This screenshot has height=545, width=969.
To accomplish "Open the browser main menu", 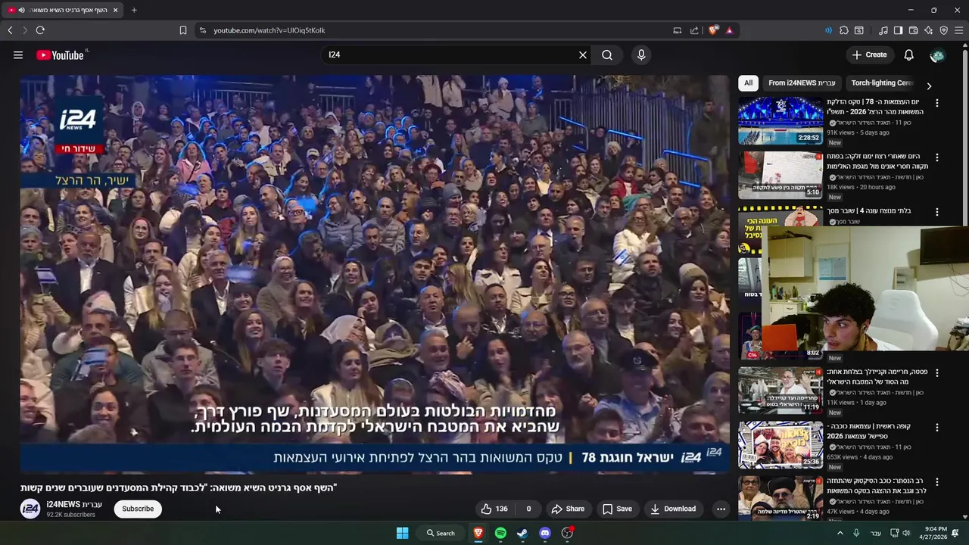I will [x=959, y=30].
